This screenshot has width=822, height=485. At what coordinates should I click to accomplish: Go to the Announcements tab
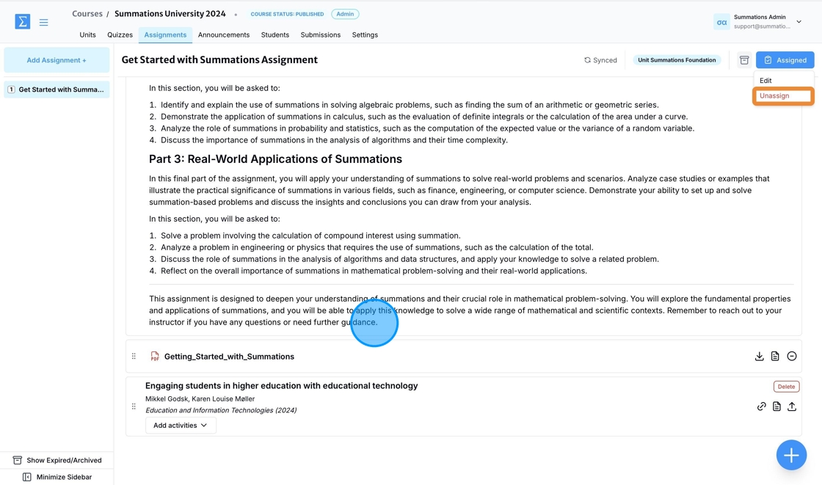[x=224, y=35]
